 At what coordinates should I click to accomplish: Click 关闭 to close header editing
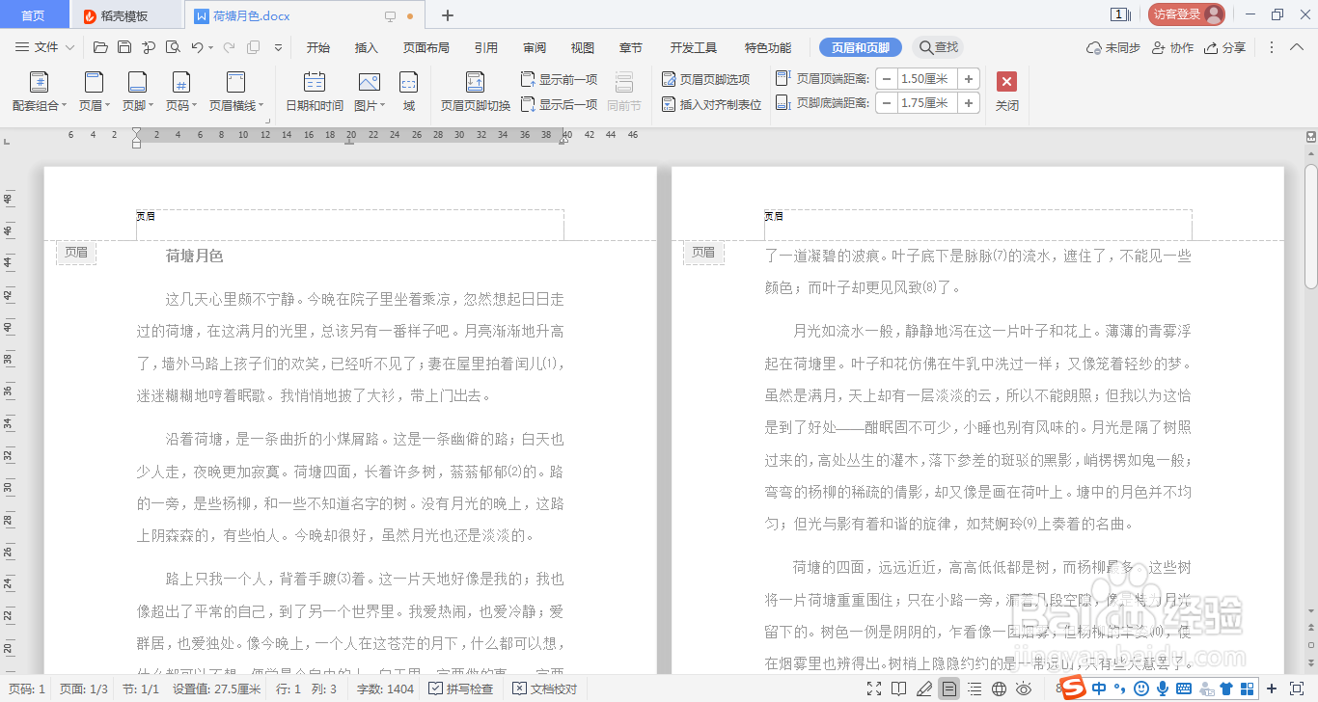click(x=1005, y=90)
